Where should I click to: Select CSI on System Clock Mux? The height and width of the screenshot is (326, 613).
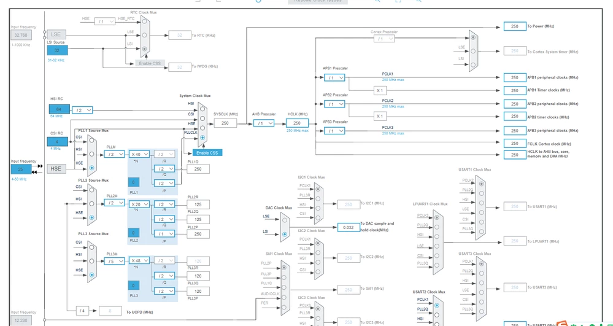[202, 118]
